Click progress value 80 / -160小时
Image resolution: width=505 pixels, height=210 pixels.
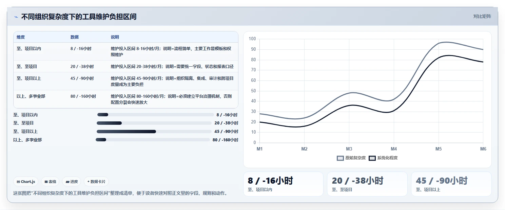click(x=225, y=140)
